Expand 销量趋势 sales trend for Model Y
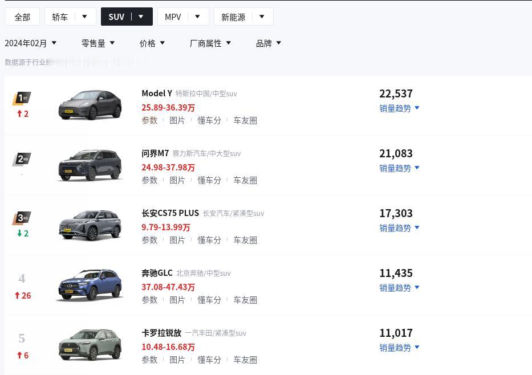 pos(399,108)
